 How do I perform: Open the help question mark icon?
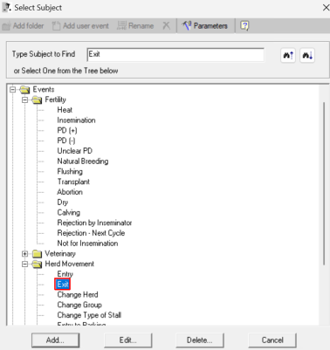pyautogui.click(x=244, y=26)
